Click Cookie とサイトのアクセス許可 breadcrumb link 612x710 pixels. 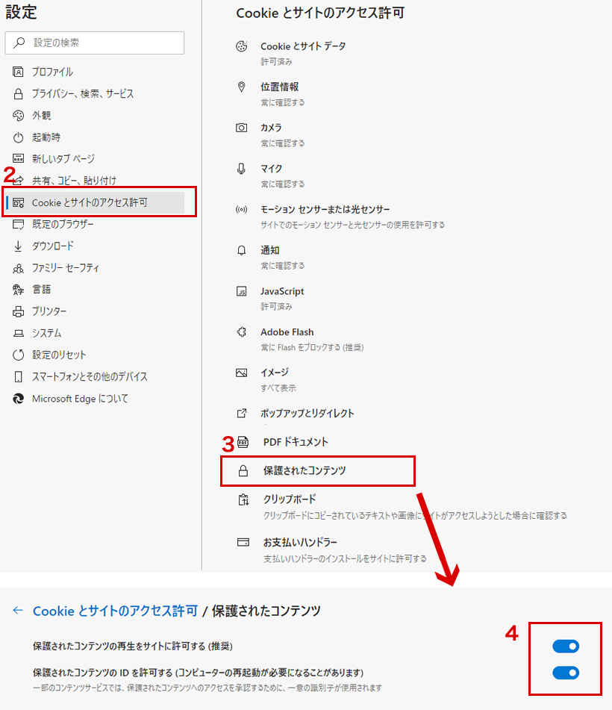(115, 610)
